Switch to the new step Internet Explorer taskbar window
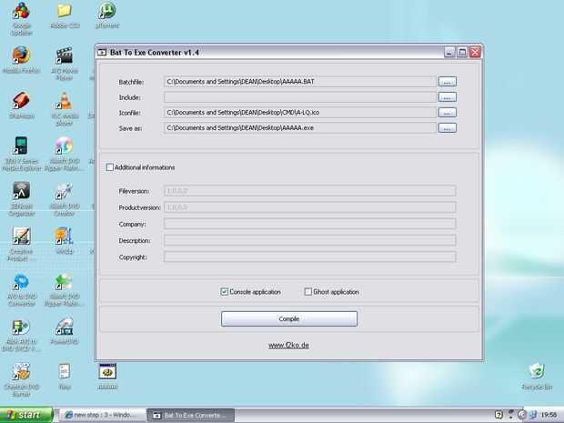 (102, 415)
